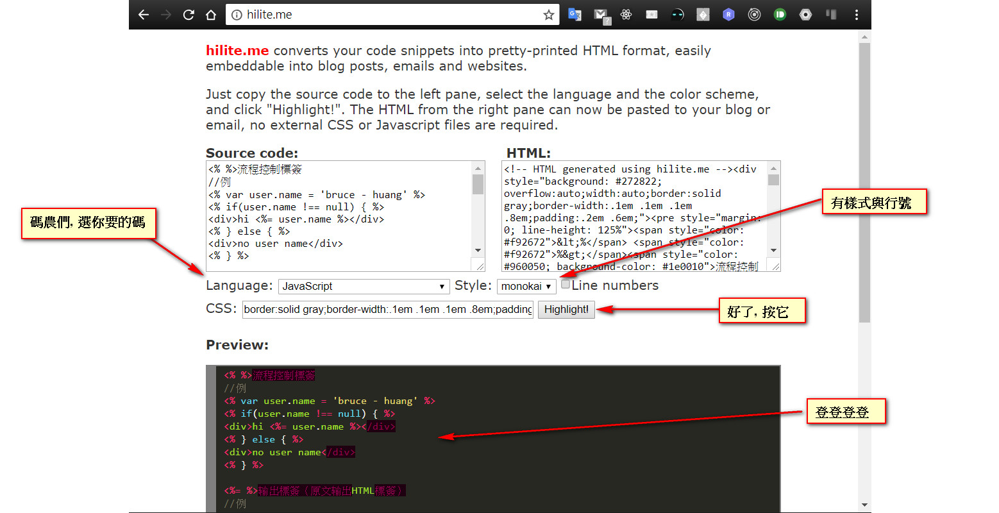Viewport: 999px width, 513px height.
Task: View site information icon beside hilite.me
Action: pos(237,15)
